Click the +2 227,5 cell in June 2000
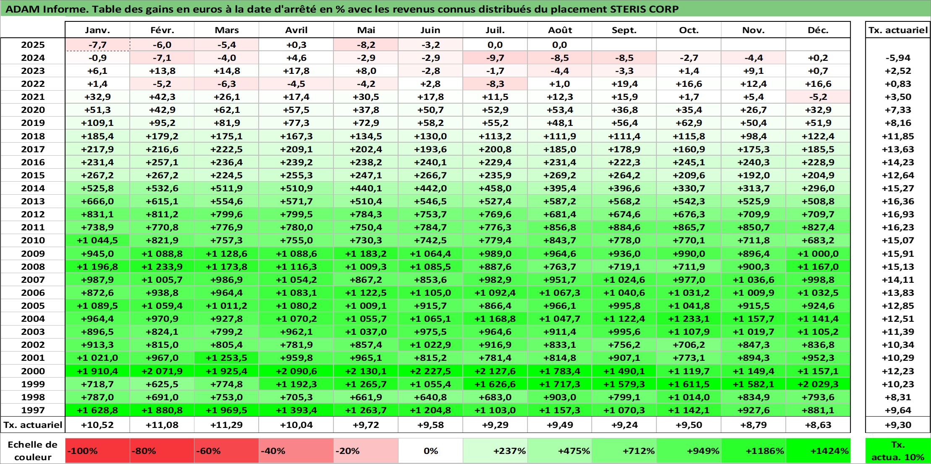Viewport: 931px width, 464px height. [x=430, y=371]
